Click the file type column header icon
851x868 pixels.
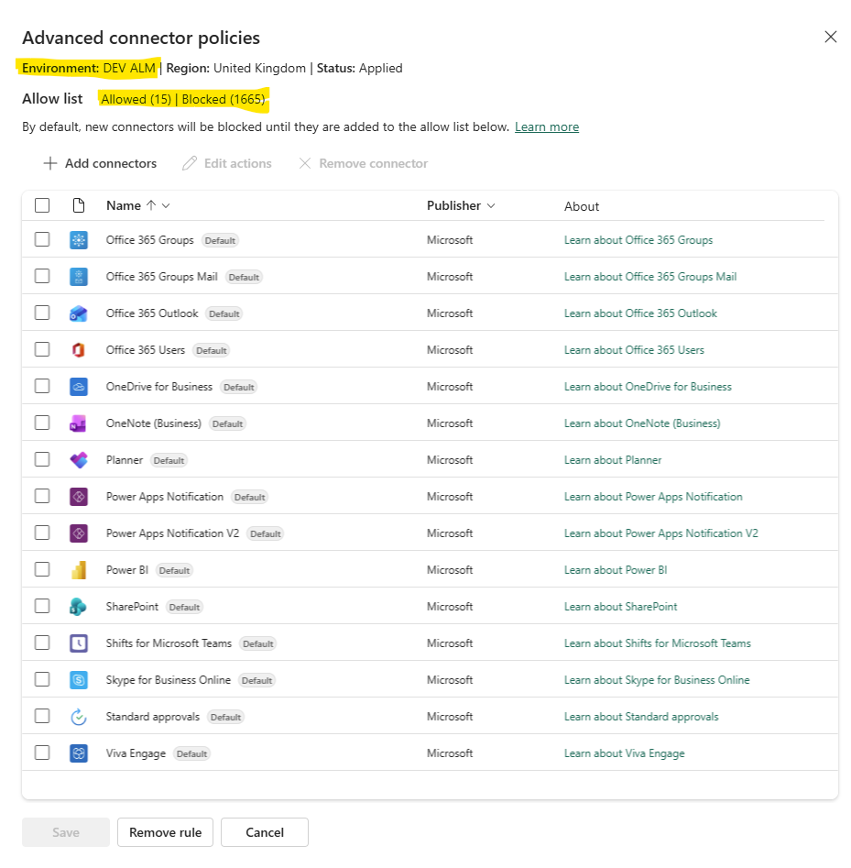pyautogui.click(x=79, y=205)
